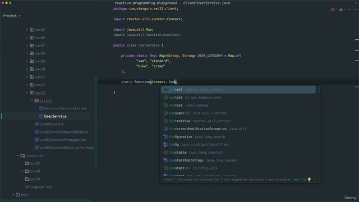Open Lec04ContextRateLimiterDemo class
Image resolution: width=359 pixels, height=202 pixels.
click(67, 148)
